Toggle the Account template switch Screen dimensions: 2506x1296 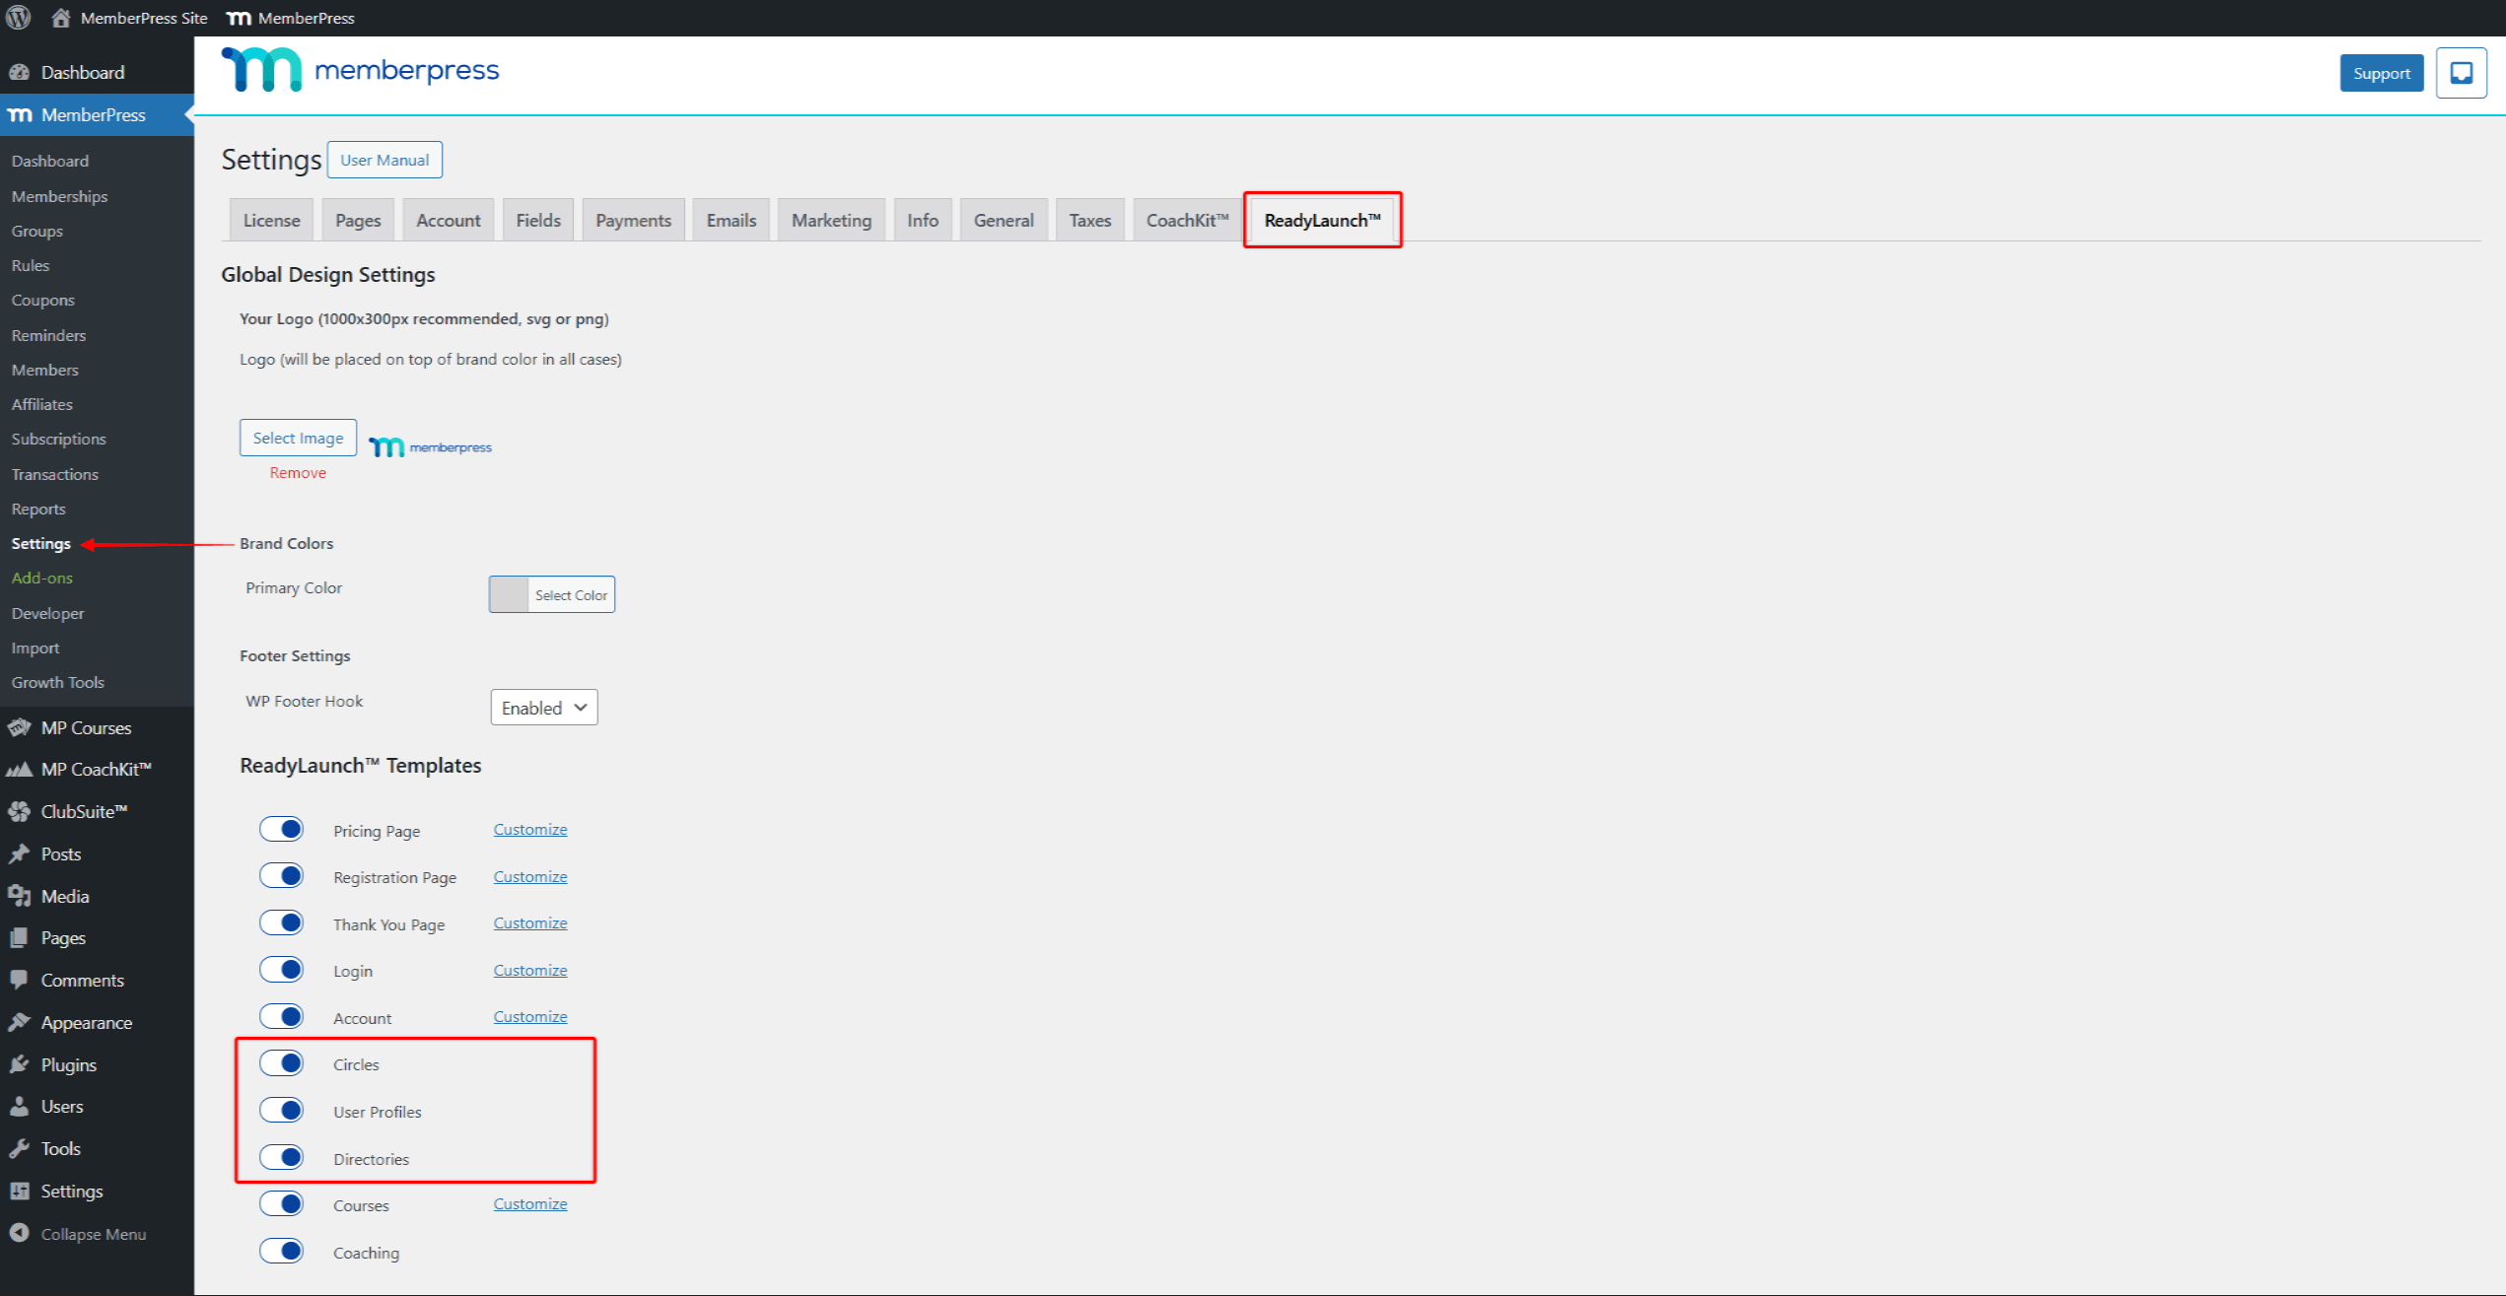[x=282, y=1017]
